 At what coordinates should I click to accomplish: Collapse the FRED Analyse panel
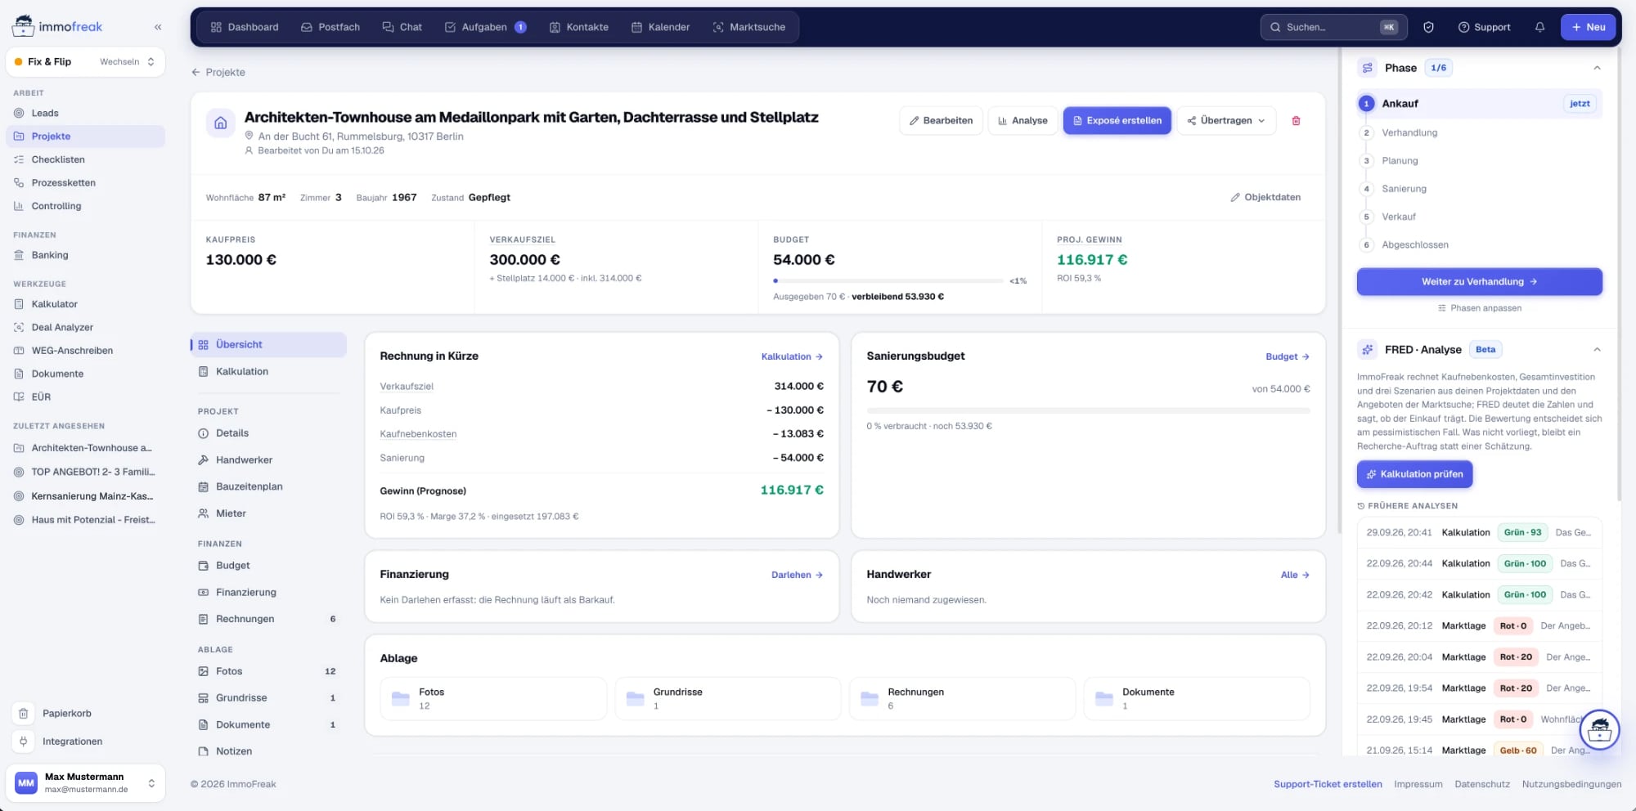[x=1597, y=350]
